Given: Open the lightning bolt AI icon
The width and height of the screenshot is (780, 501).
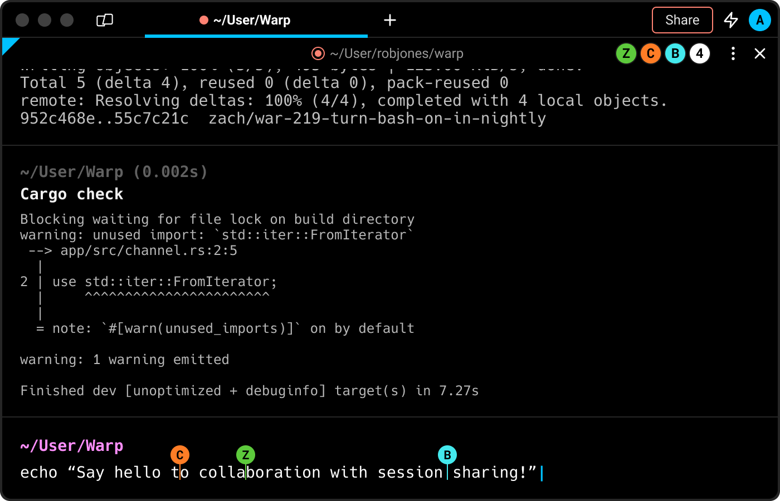Looking at the screenshot, I should (x=730, y=20).
